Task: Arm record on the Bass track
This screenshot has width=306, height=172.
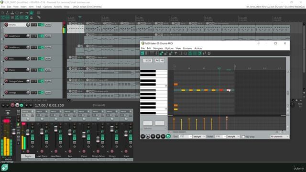Action: pos(6,59)
